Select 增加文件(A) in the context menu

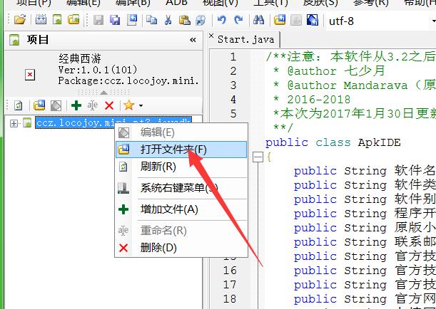[x=169, y=209]
